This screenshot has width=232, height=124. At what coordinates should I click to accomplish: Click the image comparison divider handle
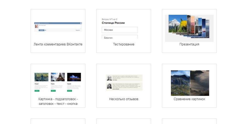point(190,83)
